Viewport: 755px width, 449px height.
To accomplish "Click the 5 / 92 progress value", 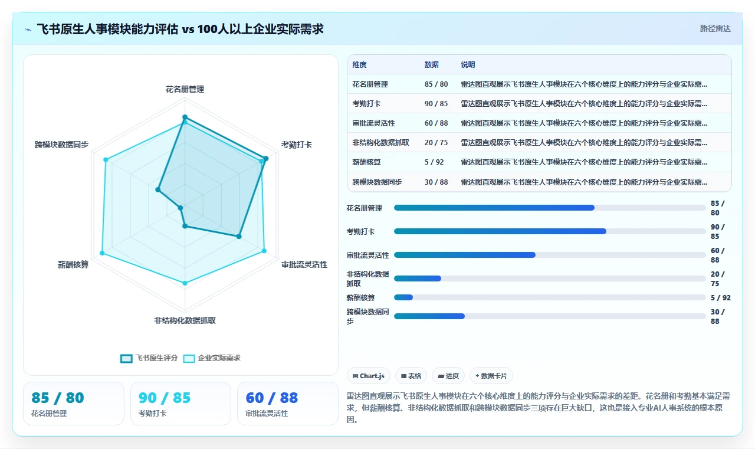I will pyautogui.click(x=721, y=297).
